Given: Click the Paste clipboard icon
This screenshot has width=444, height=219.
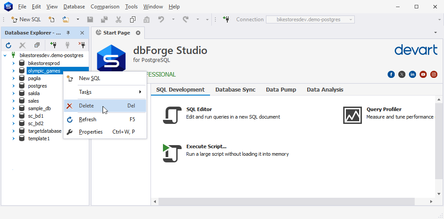Looking at the screenshot, I should point(147,19).
